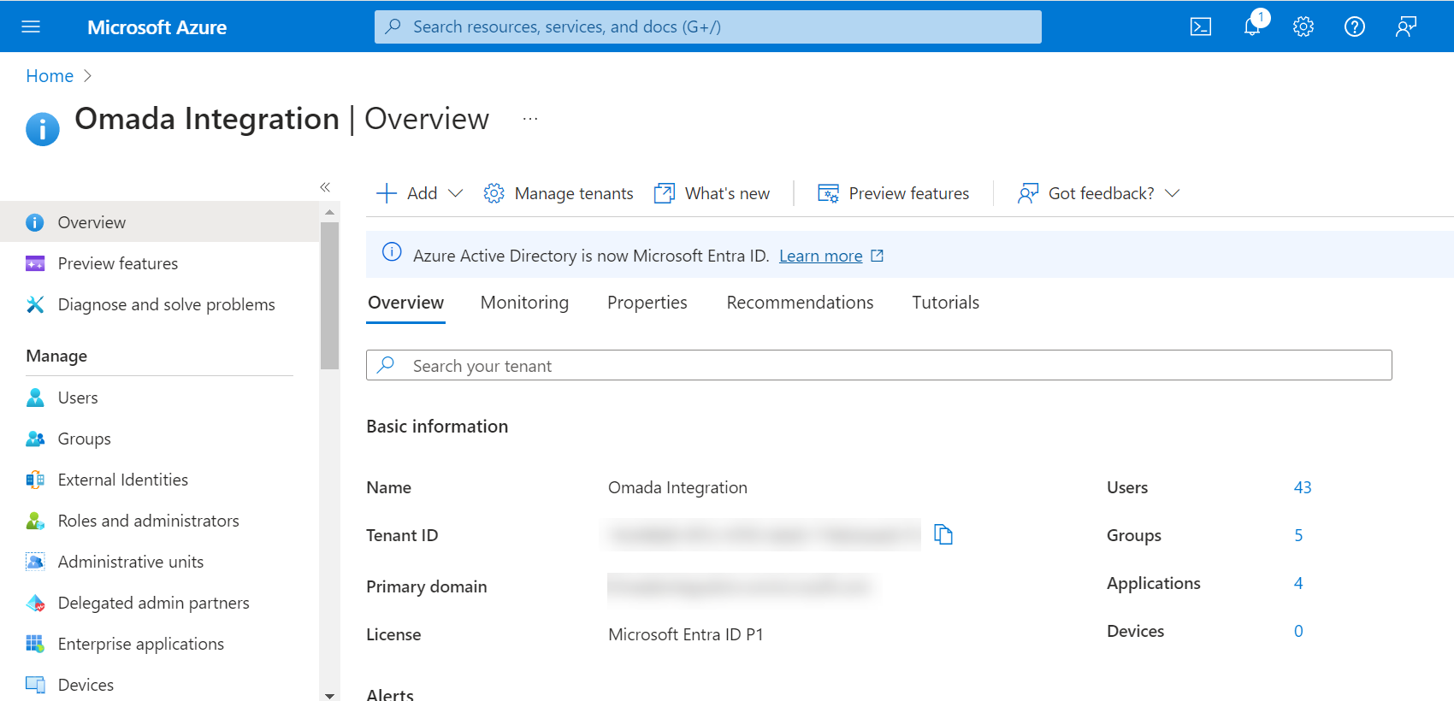Collapse the left sidebar menu

[x=325, y=186]
